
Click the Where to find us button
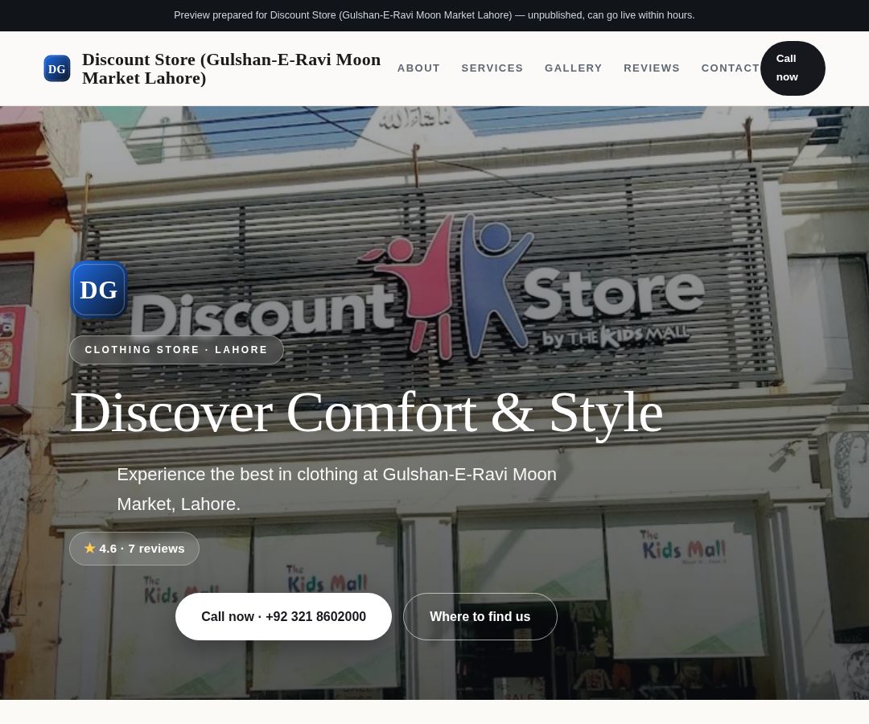click(480, 616)
